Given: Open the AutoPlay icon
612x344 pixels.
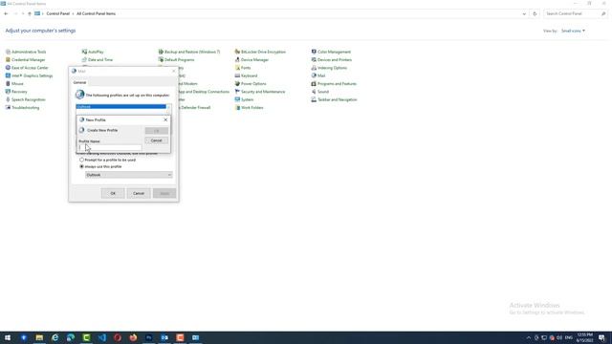Looking at the screenshot, I should click(x=84, y=52).
